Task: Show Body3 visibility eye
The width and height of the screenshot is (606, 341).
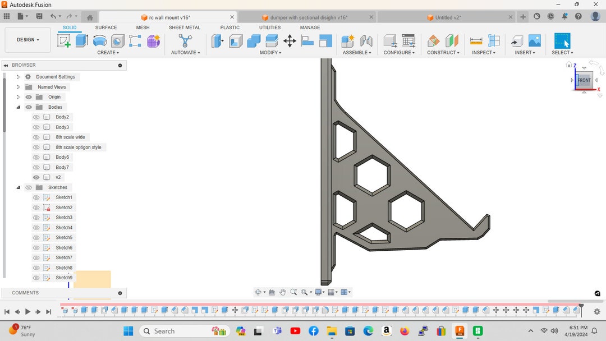Action: click(x=36, y=127)
